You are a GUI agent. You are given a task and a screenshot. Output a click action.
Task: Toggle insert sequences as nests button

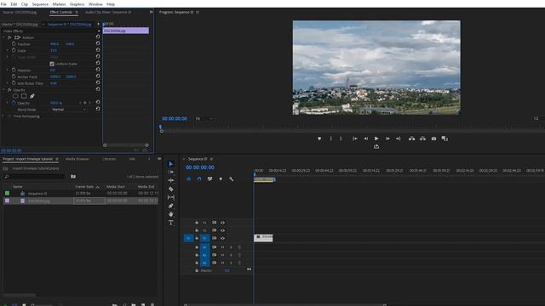[188, 179]
